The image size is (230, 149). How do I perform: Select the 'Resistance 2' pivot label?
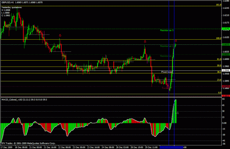pyautogui.click(x=167, y=46)
